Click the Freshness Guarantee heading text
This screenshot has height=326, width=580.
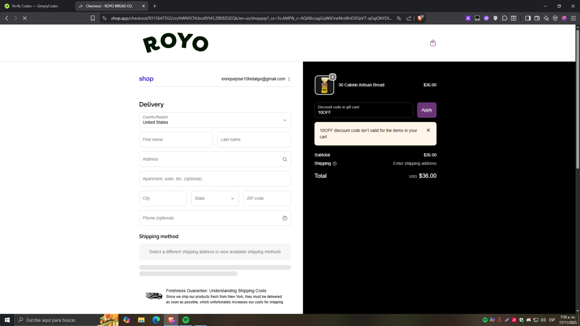pyautogui.click(x=216, y=291)
